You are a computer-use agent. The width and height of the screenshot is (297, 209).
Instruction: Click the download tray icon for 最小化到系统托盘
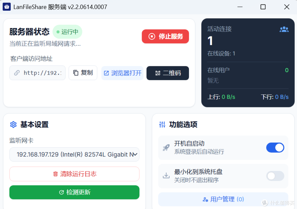(166, 175)
